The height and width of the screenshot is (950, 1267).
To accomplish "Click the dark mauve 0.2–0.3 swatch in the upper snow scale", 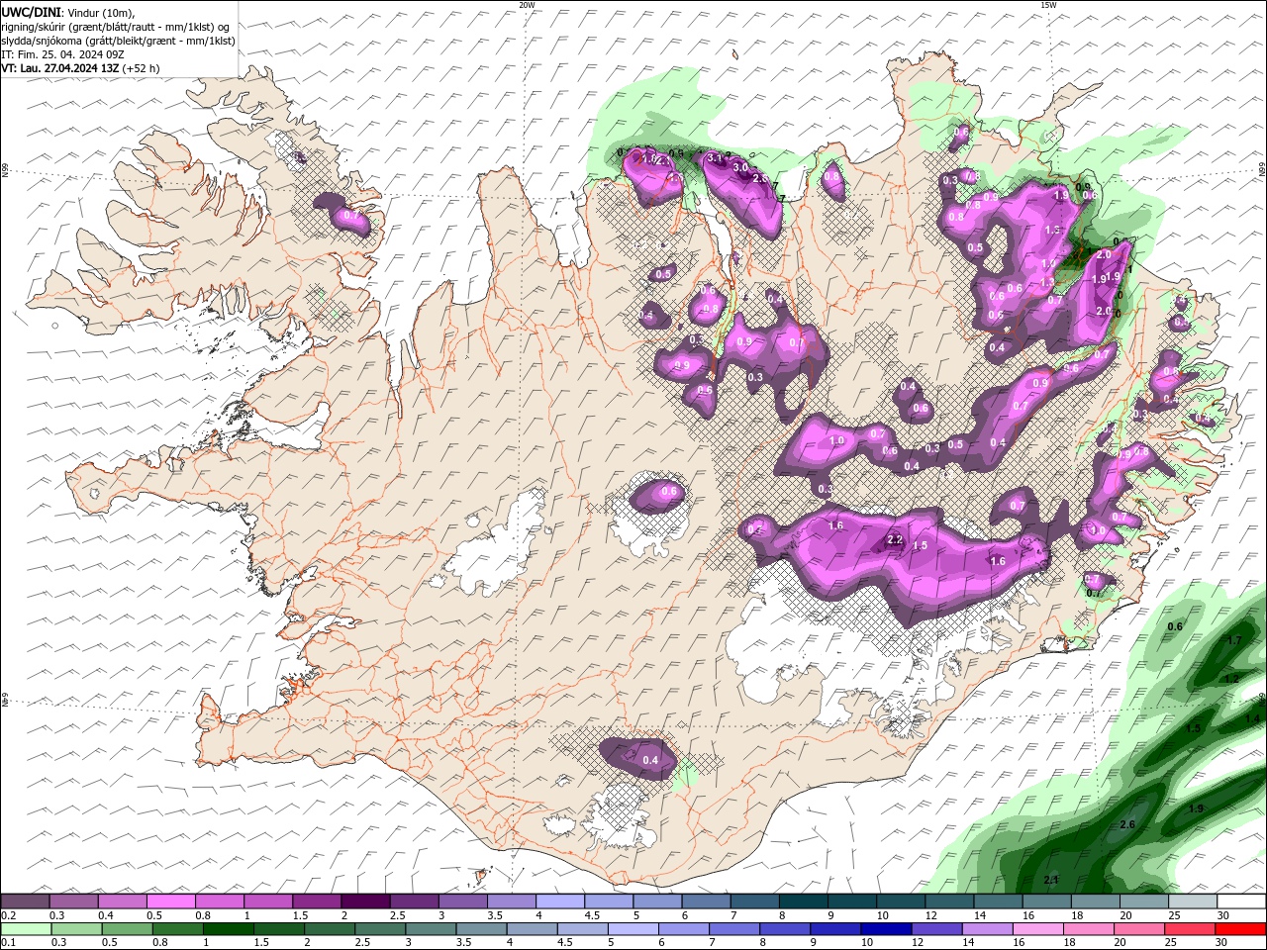I will [x=25, y=902].
